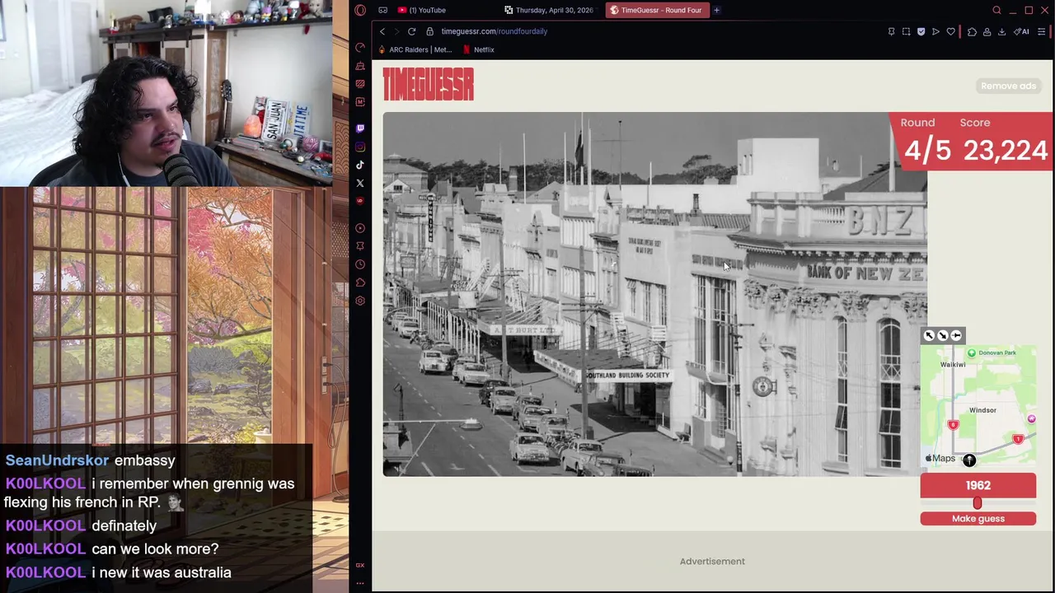Shrink the map with down-right arrow
Viewport: 1055px width, 593px height.
(x=942, y=335)
